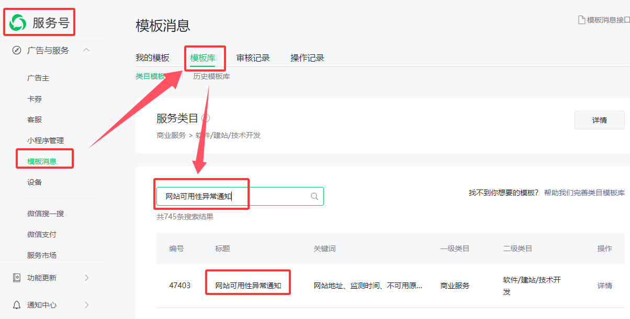Click the 软件/建站/技术开发 cell in table row
Screen dimensions: 630x319
[532, 286]
